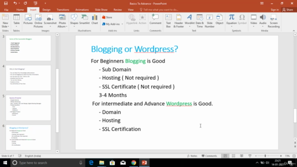Open Online Pictures
Viewport: 297px width, 167px height.
pyautogui.click(x=38, y=21)
